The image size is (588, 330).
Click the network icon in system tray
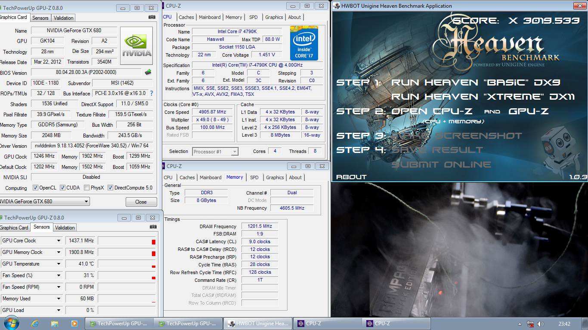[530, 324]
